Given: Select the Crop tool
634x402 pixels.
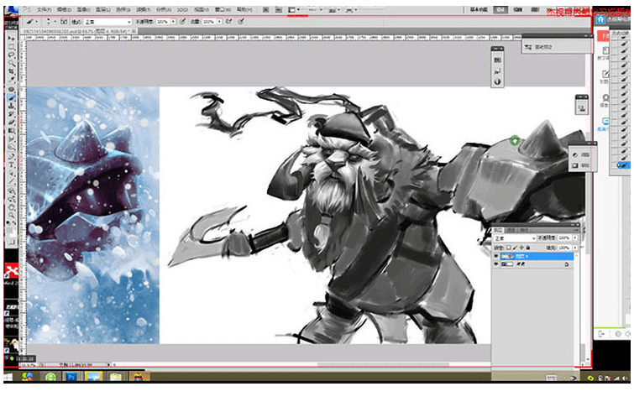Looking at the screenshot, I should click(x=11, y=71).
